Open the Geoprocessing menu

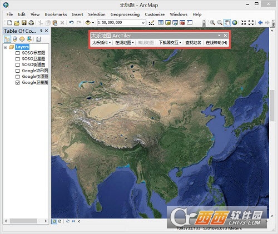[125, 14]
